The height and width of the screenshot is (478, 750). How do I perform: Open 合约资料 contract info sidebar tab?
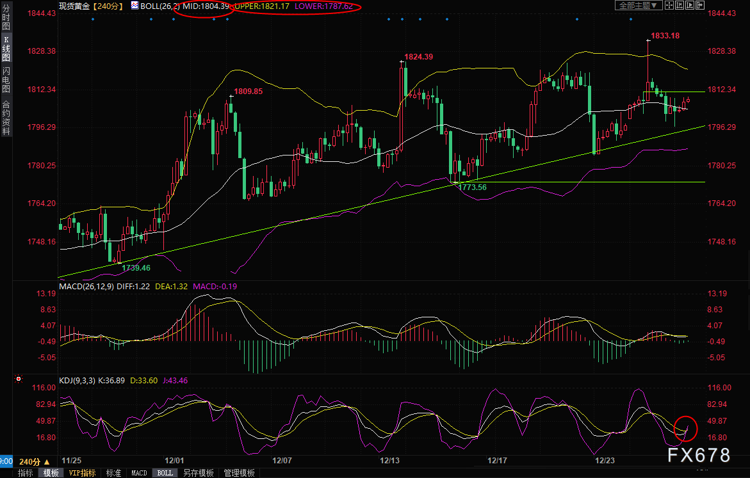pos(6,118)
